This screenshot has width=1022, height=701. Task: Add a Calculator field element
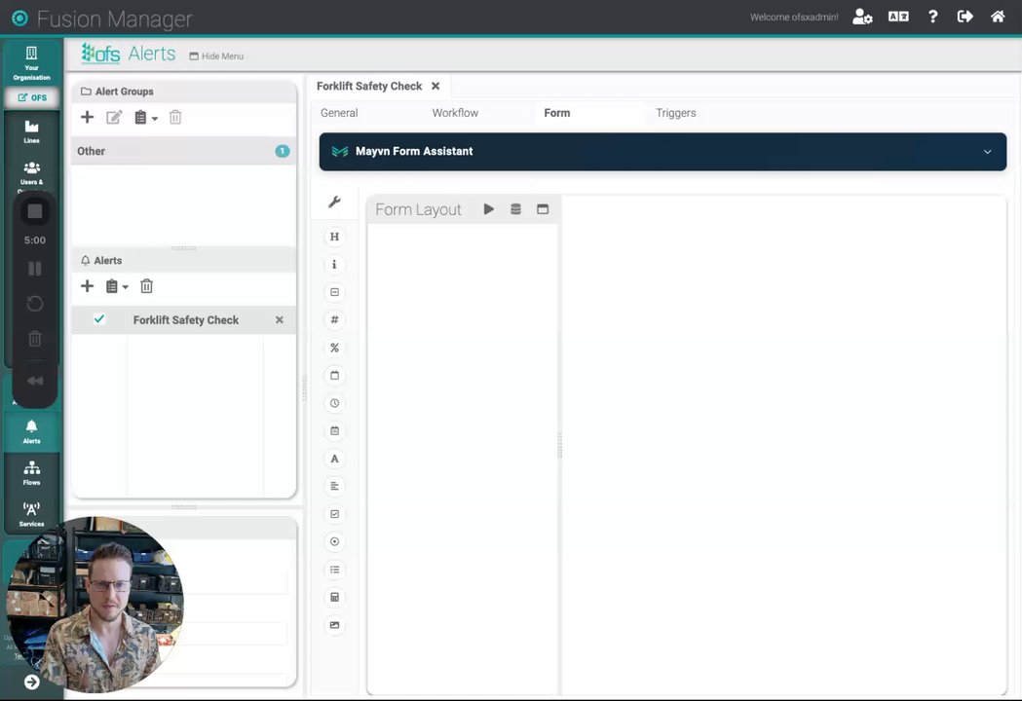point(334,598)
